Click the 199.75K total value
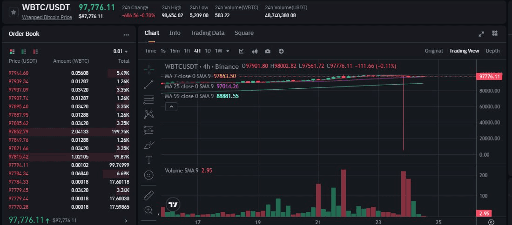 (120, 132)
